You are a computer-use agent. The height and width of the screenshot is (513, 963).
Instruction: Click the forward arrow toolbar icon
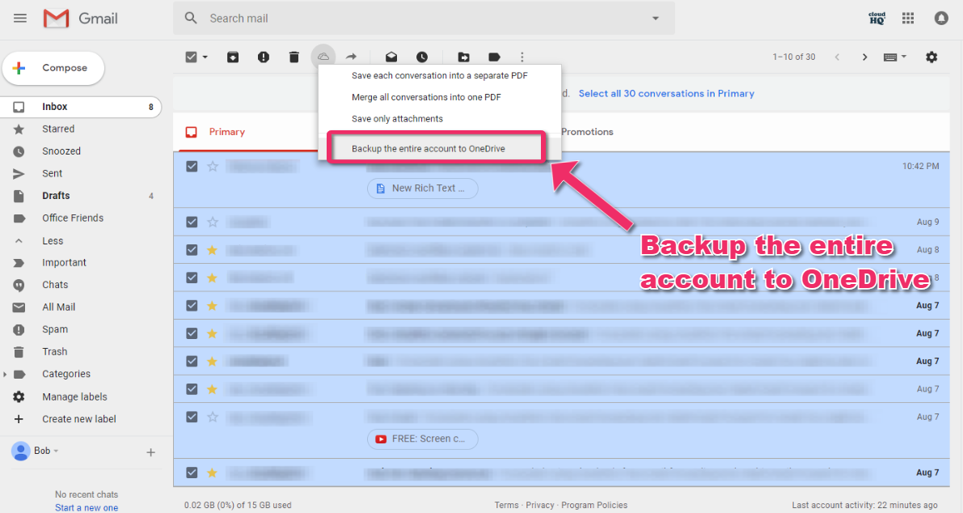click(x=351, y=57)
